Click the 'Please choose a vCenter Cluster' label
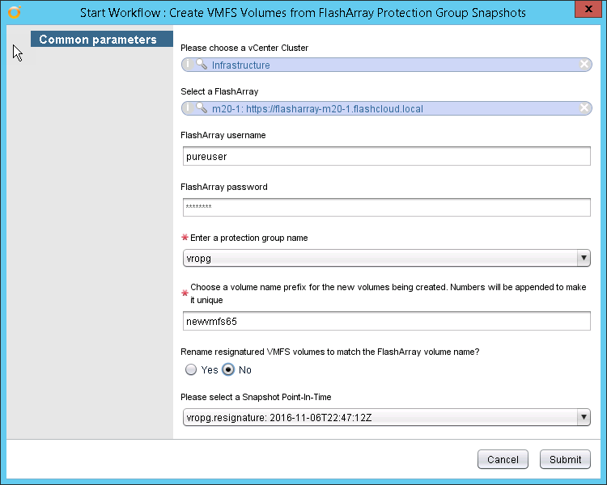The width and height of the screenshot is (607, 485). pyautogui.click(x=244, y=48)
